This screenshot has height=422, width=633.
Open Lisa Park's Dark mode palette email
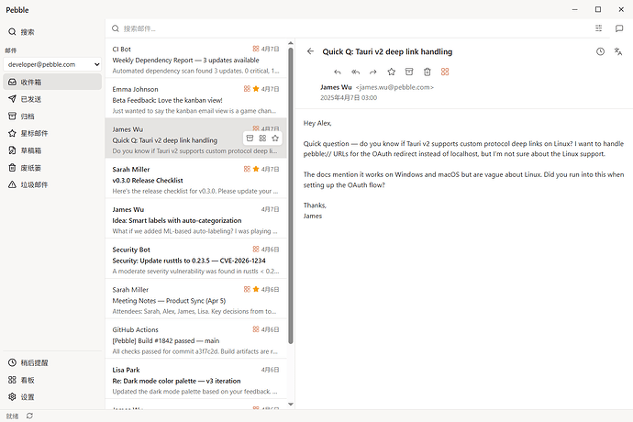tap(195, 379)
